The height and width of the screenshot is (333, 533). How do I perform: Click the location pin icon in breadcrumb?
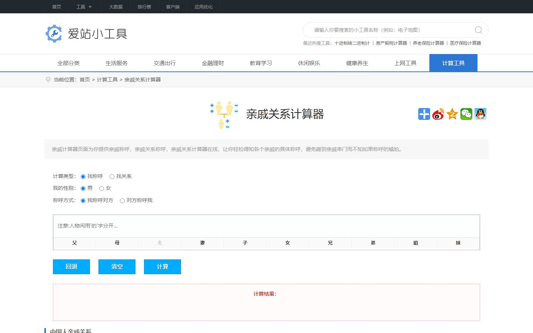click(x=48, y=80)
